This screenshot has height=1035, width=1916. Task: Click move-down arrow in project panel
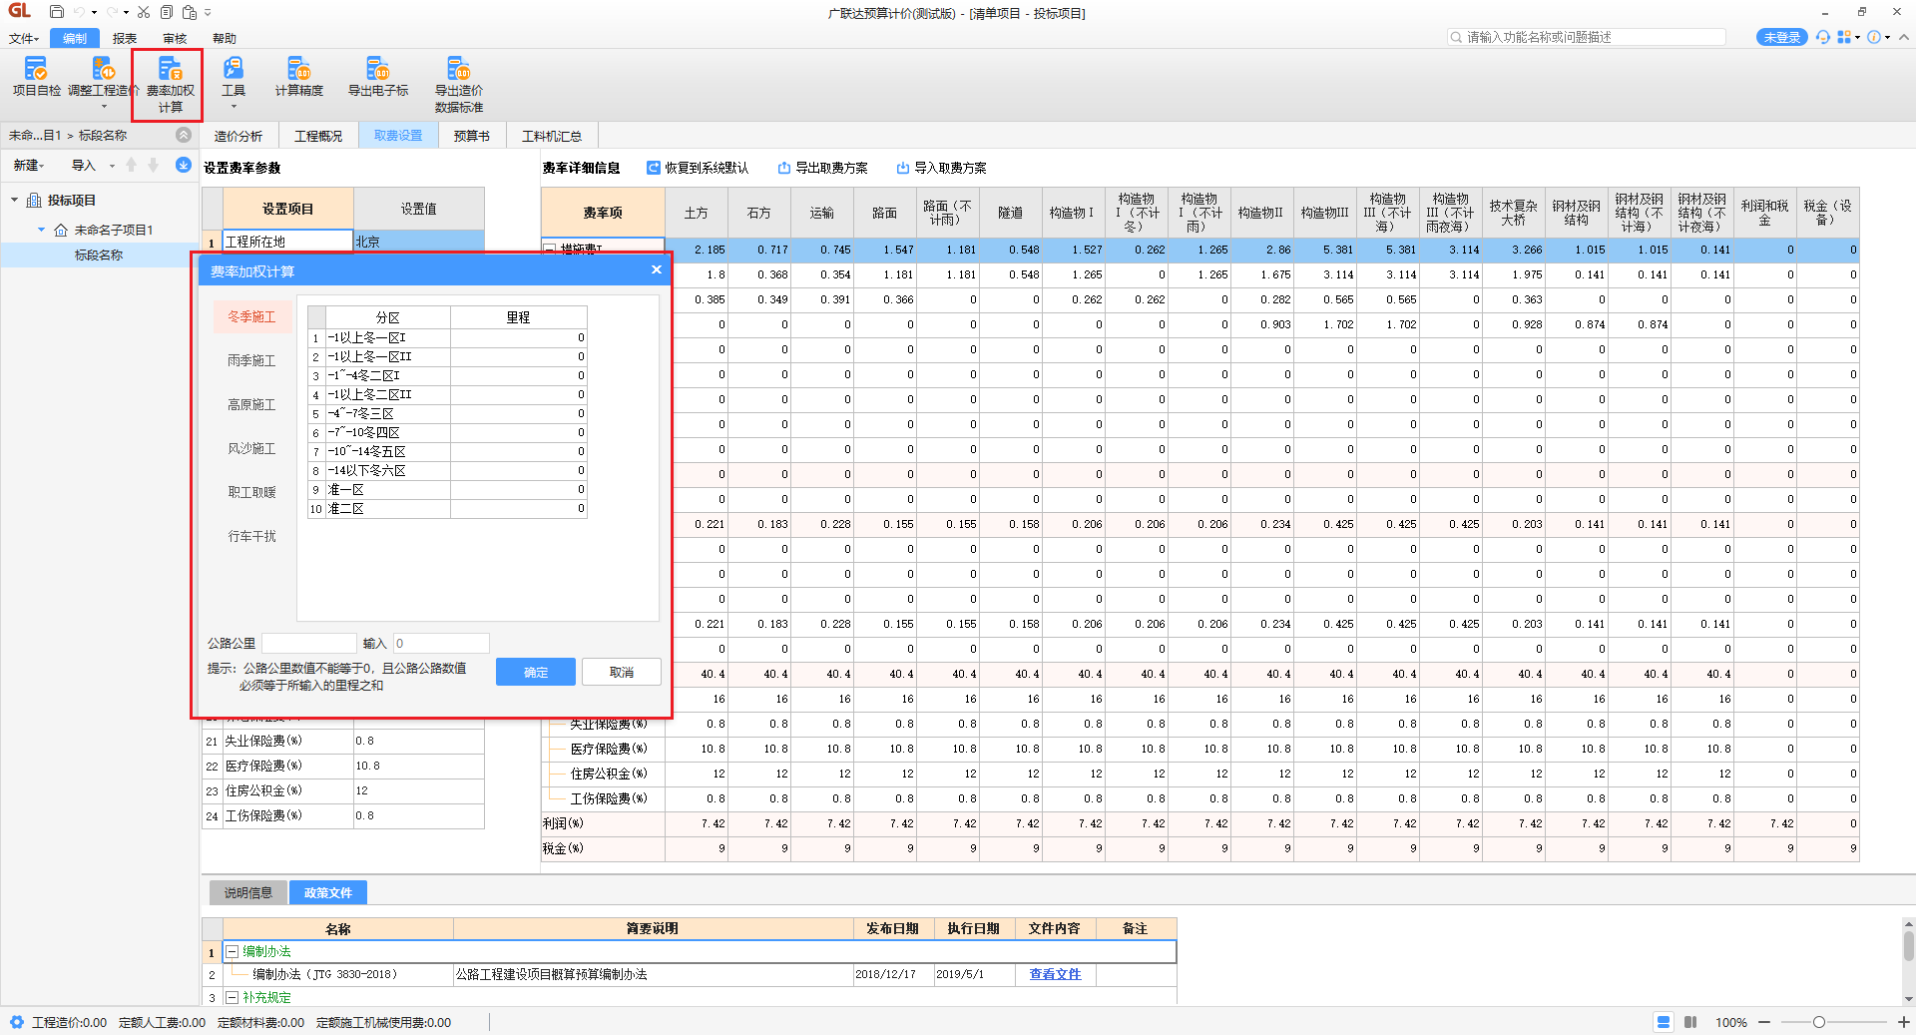pos(153,165)
